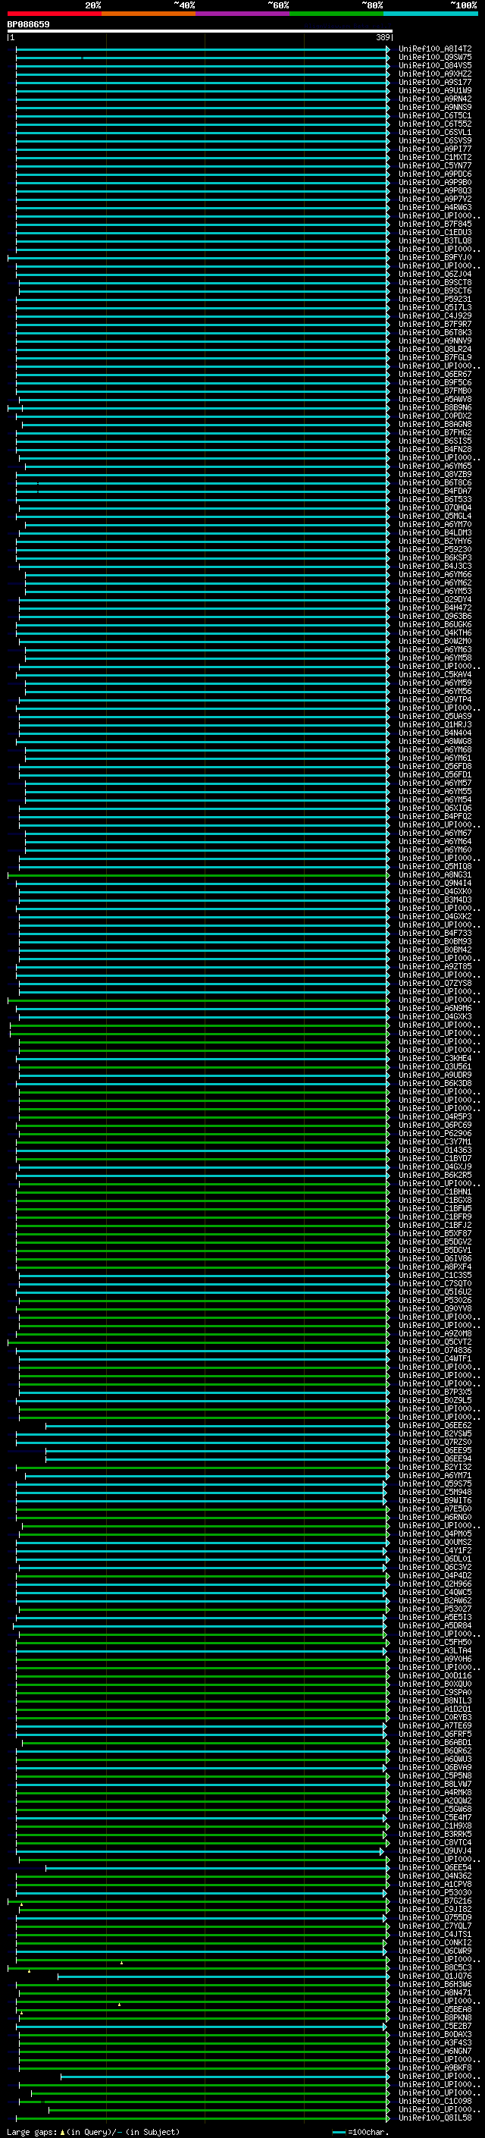This screenshot has height=2138, width=485.
Task: Select hit label UniRef100_A4RW63
Action: [x=435, y=208]
